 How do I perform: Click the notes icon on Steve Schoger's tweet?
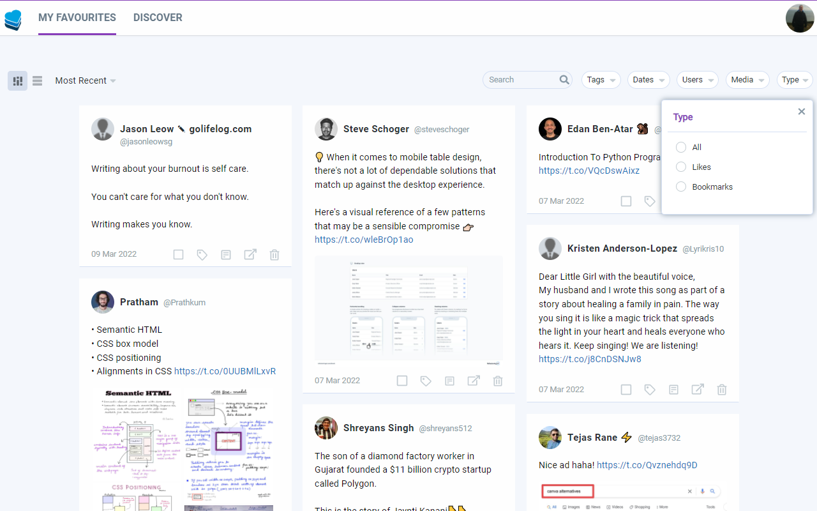[x=449, y=380]
